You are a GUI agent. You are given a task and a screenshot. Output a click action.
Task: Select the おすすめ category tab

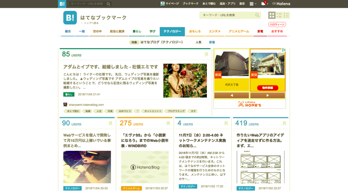tap(277, 31)
